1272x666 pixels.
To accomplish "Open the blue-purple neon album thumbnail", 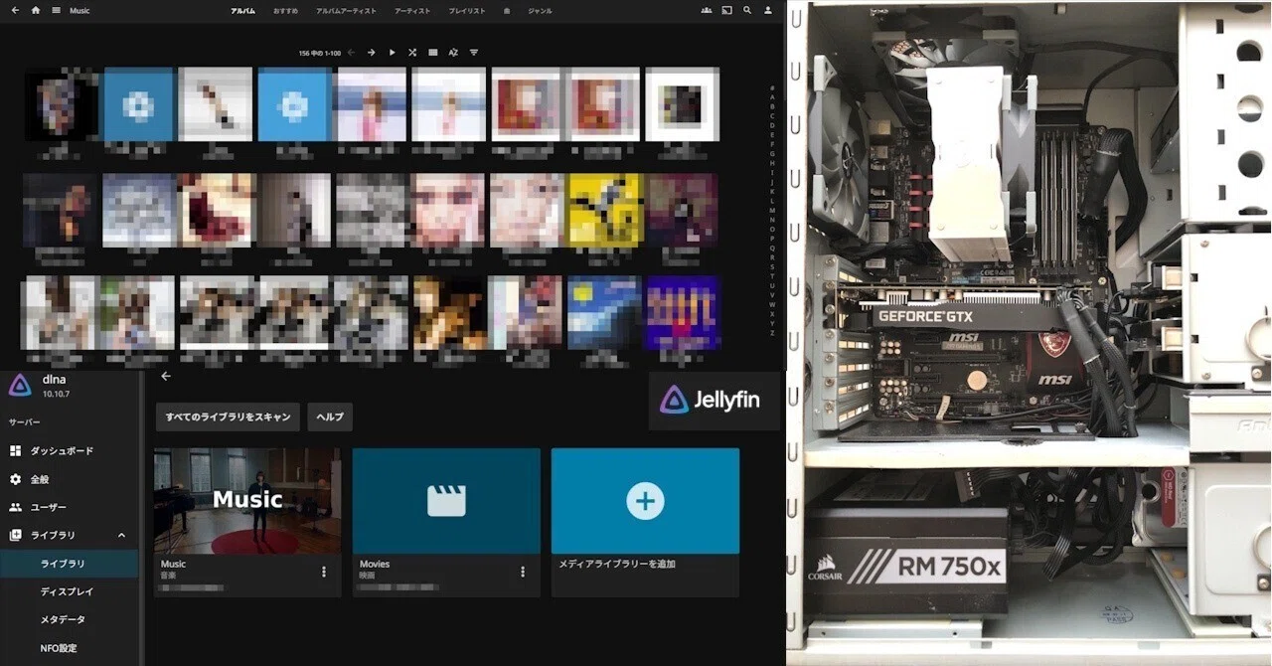I will click(682, 312).
